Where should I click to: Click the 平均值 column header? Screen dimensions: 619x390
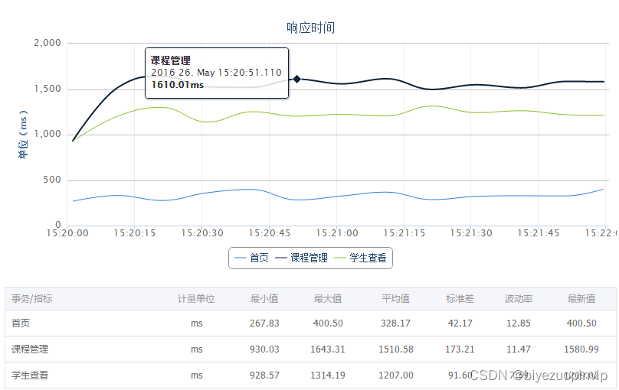click(x=395, y=298)
